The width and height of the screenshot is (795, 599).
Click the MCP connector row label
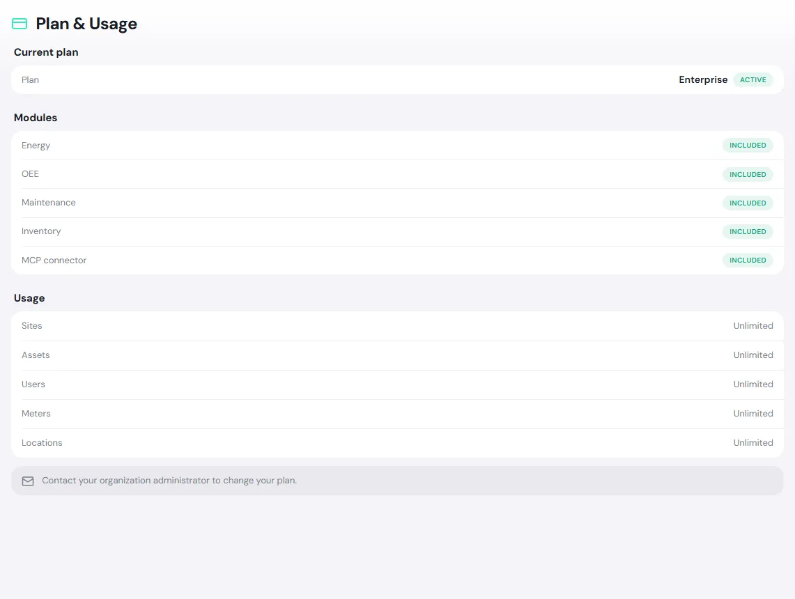[x=54, y=260]
